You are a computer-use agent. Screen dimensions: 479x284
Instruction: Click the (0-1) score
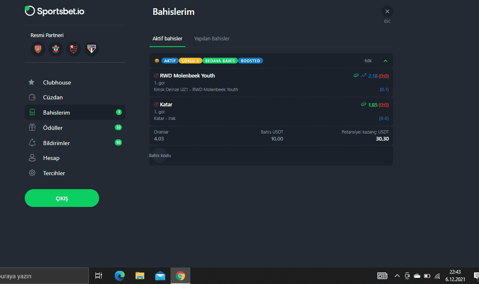coord(384,90)
